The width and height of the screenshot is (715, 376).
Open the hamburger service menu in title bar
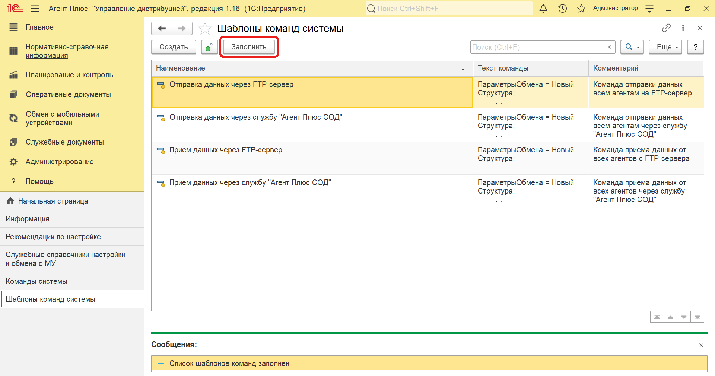click(35, 8)
